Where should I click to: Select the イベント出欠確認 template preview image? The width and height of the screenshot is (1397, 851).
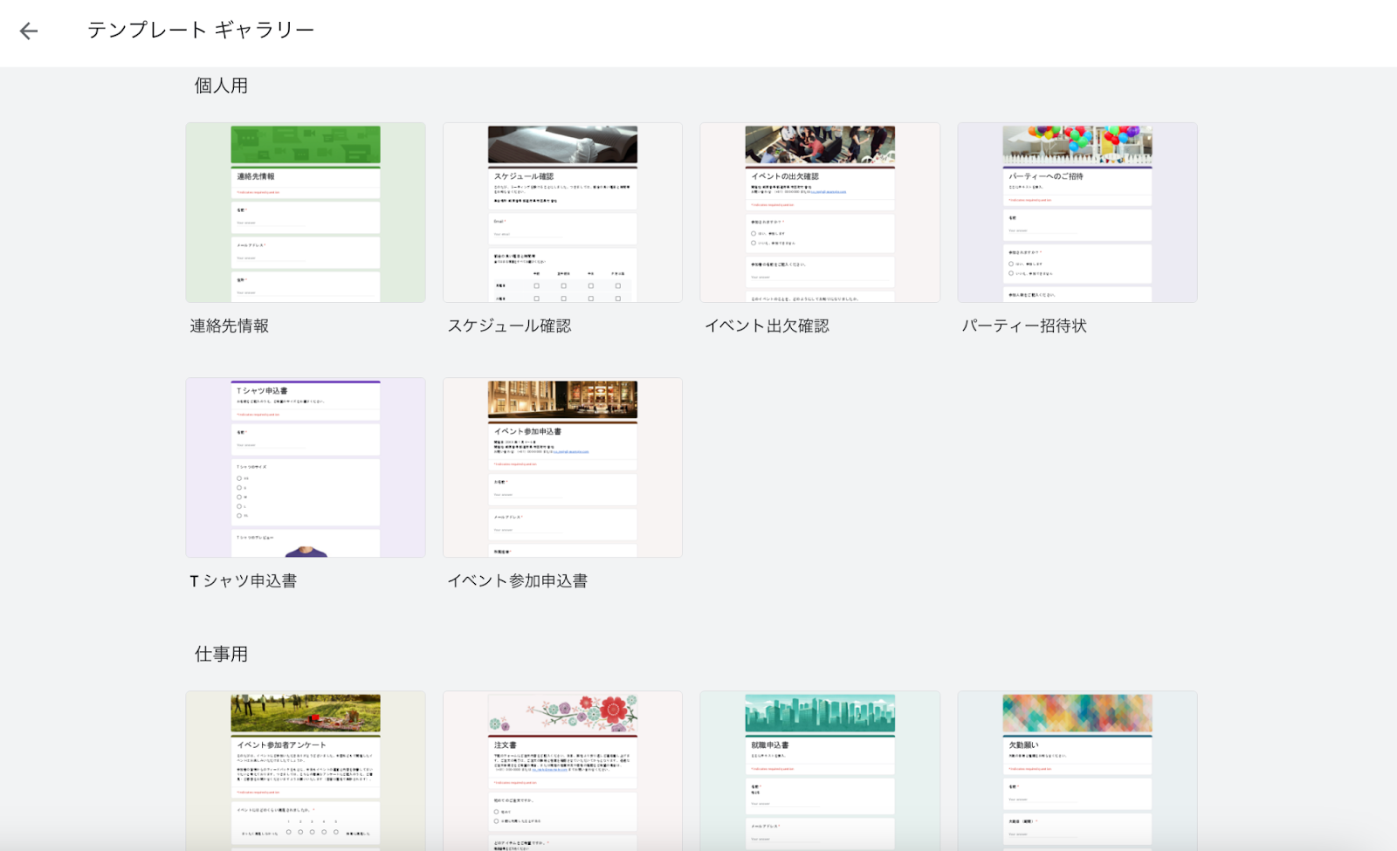pyautogui.click(x=819, y=213)
